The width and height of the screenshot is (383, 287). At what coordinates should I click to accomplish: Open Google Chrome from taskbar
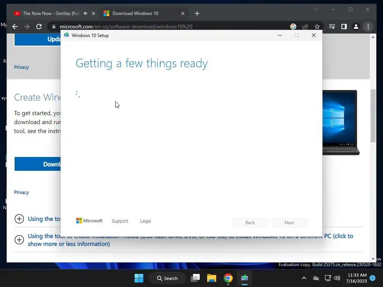pyautogui.click(x=228, y=278)
